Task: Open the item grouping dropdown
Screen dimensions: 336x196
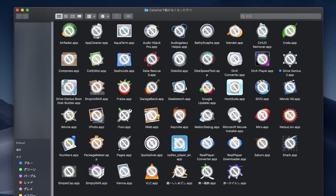Action: pos(90,16)
